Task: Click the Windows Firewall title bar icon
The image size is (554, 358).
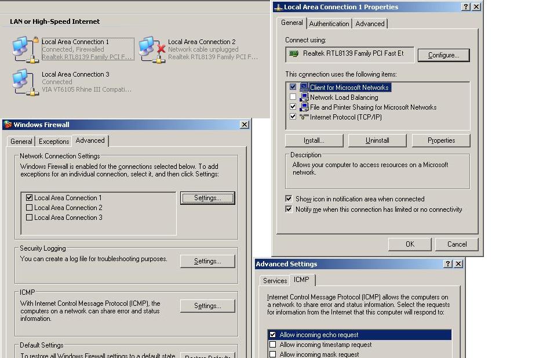Action: 8,125
